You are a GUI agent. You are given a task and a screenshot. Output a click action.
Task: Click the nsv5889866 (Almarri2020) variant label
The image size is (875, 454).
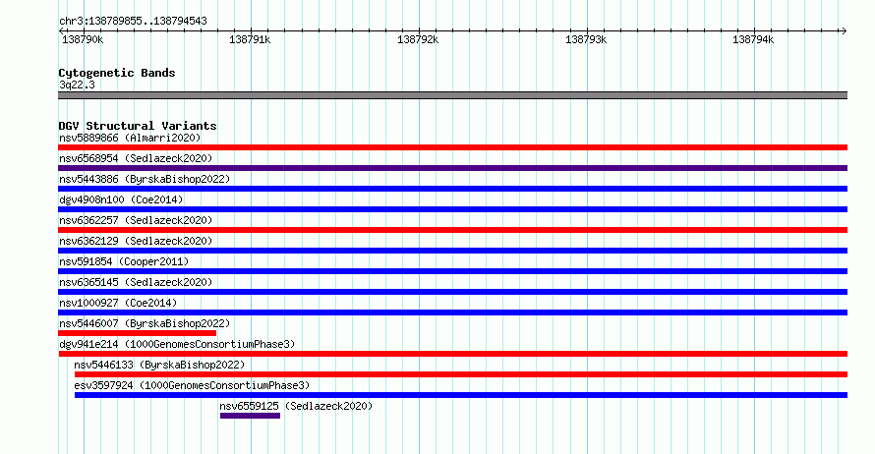point(130,138)
